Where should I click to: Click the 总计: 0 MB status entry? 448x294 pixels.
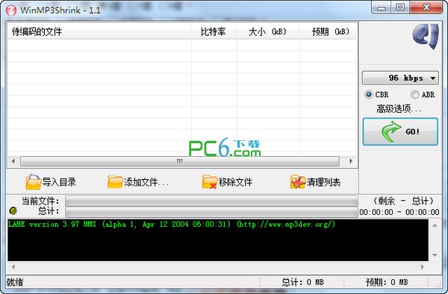[x=302, y=282]
